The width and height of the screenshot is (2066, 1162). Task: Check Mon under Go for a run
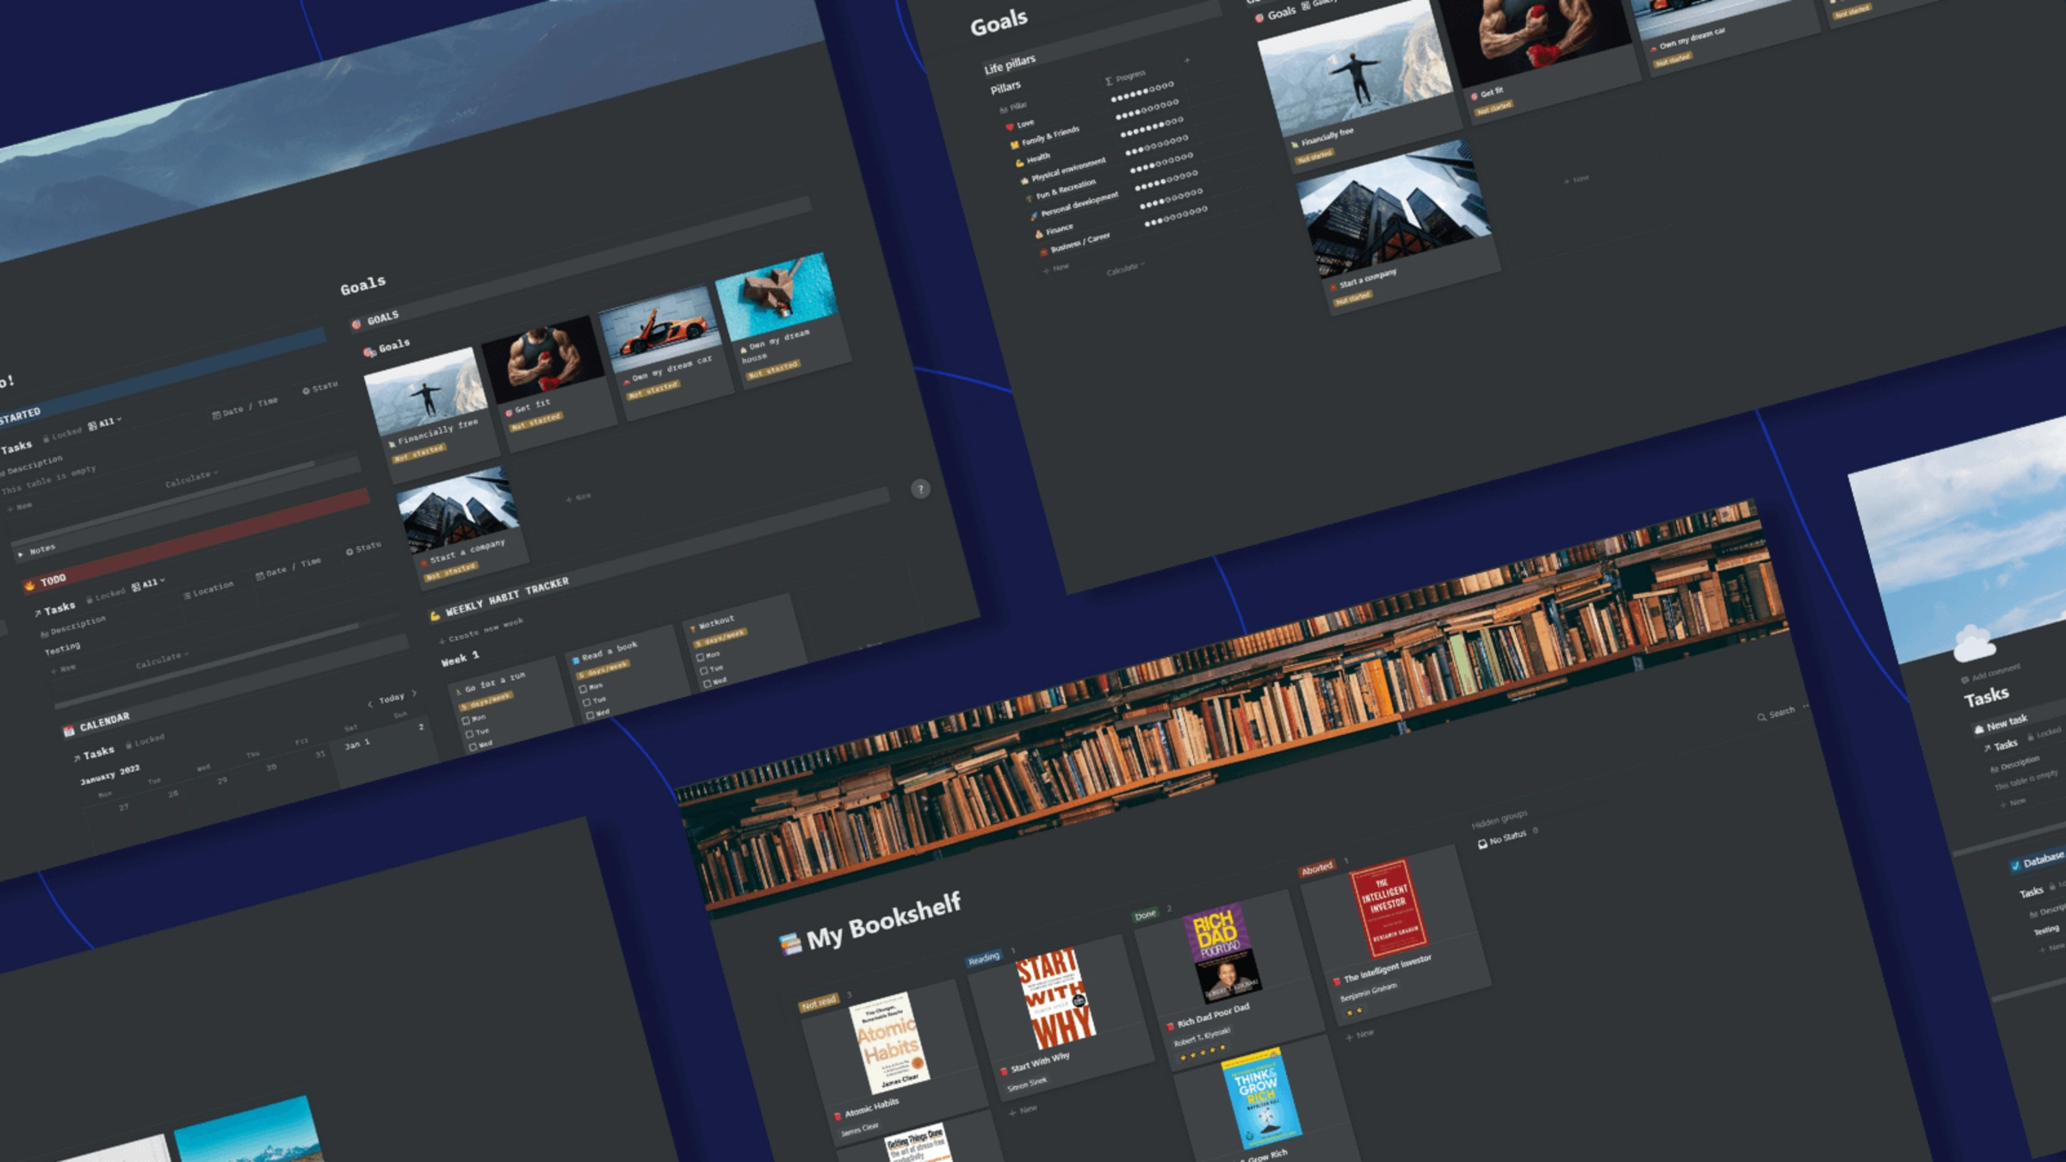tap(466, 720)
